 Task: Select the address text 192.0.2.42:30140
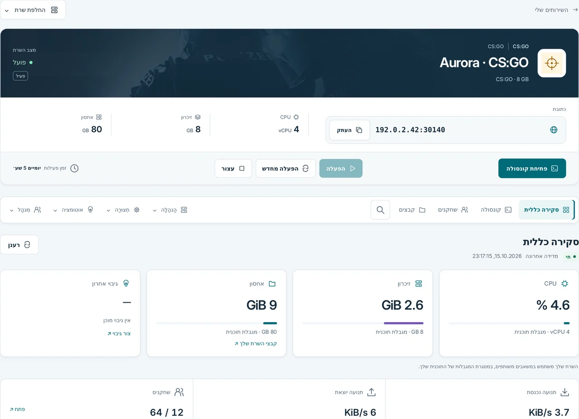[410, 130]
